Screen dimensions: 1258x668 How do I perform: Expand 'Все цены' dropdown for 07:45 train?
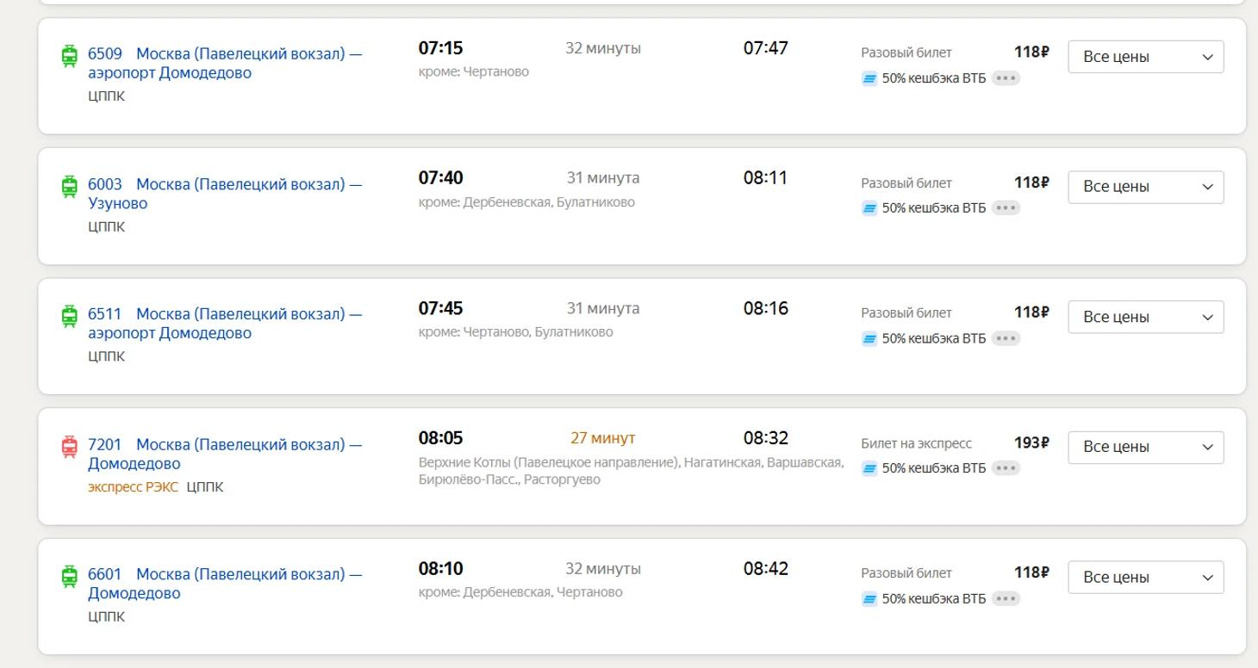pyautogui.click(x=1145, y=318)
